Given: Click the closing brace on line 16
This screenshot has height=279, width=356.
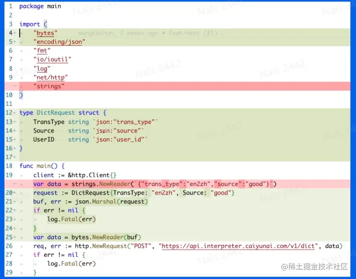Looking at the screenshot, I should [21, 148].
